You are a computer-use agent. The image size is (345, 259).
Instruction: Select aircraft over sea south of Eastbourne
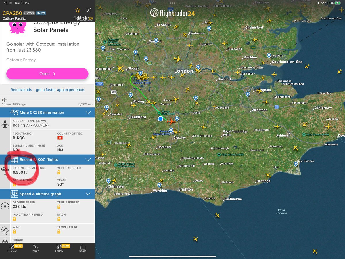tap(217, 215)
